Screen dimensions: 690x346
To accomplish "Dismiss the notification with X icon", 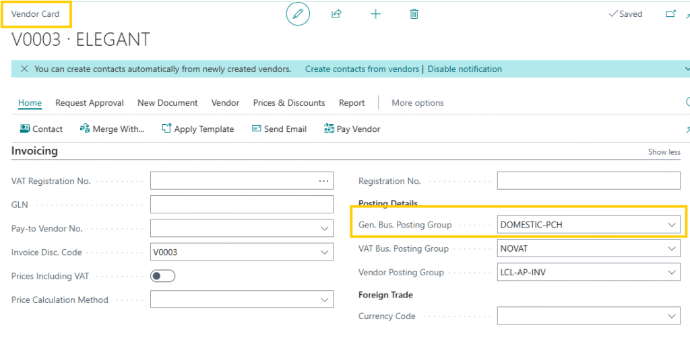I will click(x=24, y=69).
